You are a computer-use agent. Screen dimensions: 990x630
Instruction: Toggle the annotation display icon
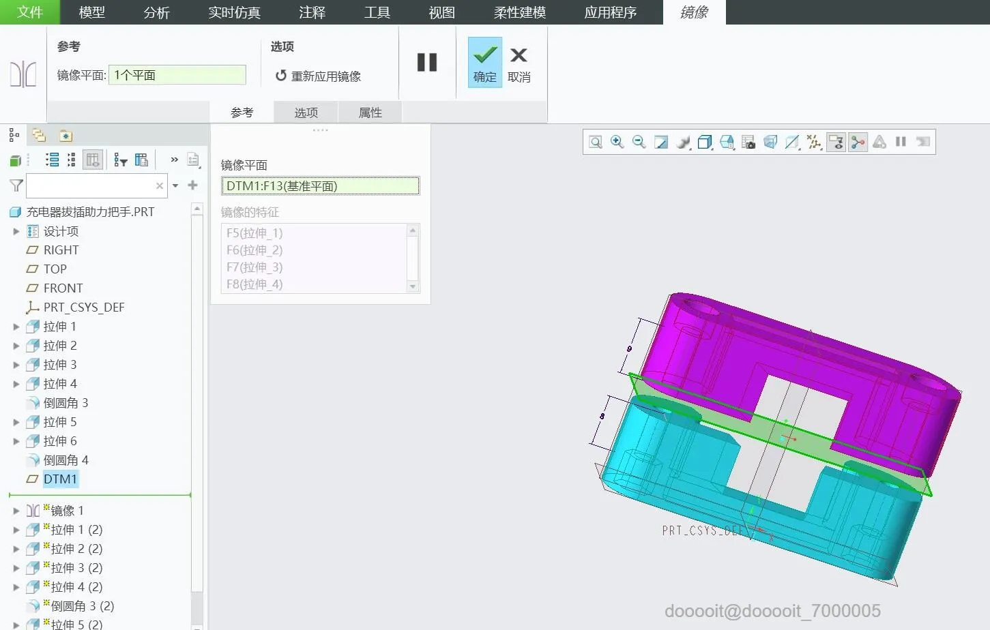pos(836,142)
